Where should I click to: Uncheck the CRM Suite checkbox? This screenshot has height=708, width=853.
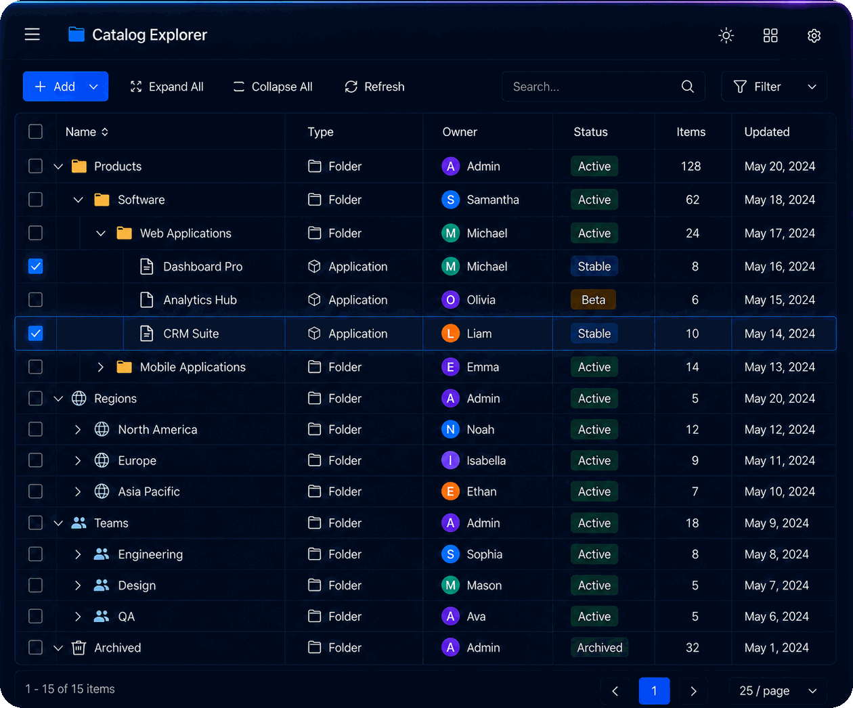pos(36,334)
